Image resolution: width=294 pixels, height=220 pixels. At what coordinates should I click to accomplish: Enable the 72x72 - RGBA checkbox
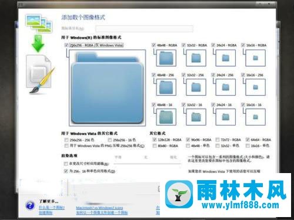coord(218,140)
